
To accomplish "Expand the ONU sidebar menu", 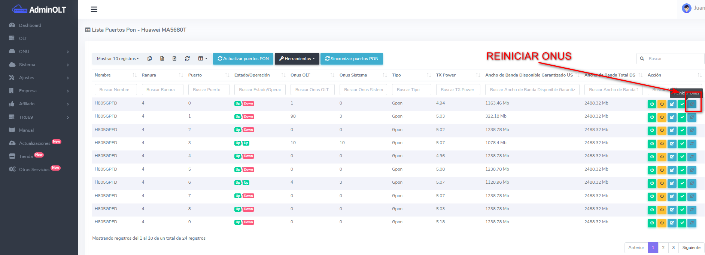I will pyautogui.click(x=39, y=52).
